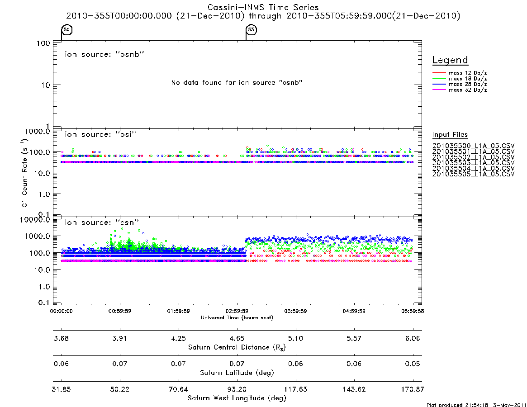527x407 pixels.
Task: Select file 201035500_L1A_05.CSV
Action: (x=473, y=146)
